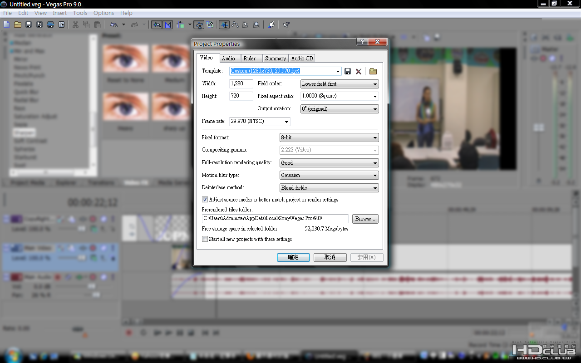Uncheck Adjust source media to match project

(x=205, y=200)
